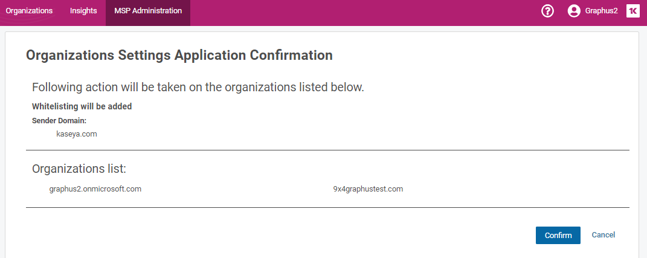The height and width of the screenshot is (258, 647).
Task: Click the Graphus2 account name
Action: [x=601, y=11]
